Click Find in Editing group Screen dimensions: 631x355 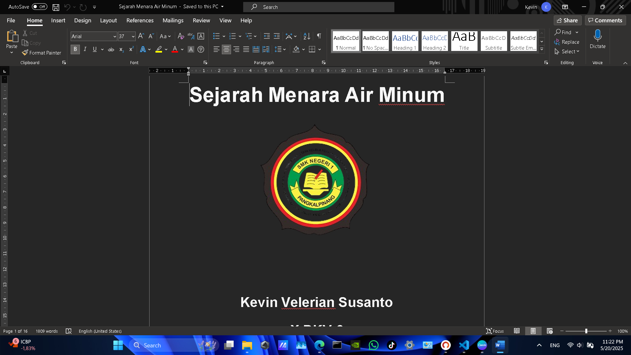point(563,32)
